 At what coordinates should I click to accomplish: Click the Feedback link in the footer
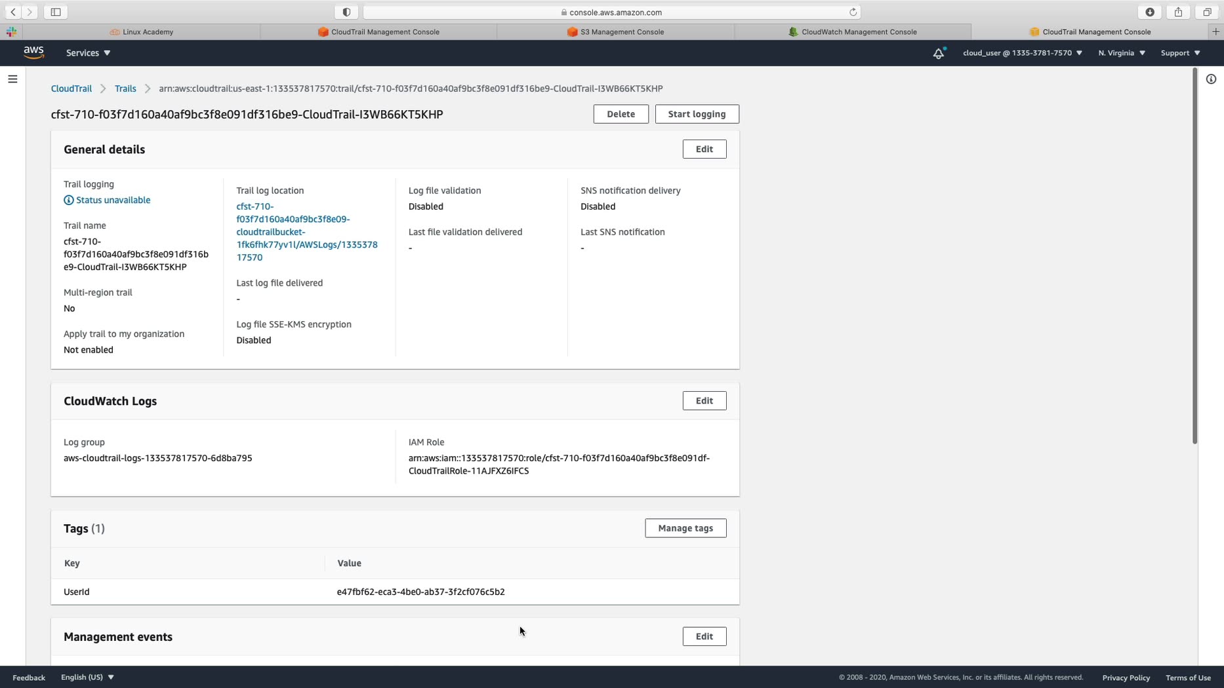click(29, 678)
